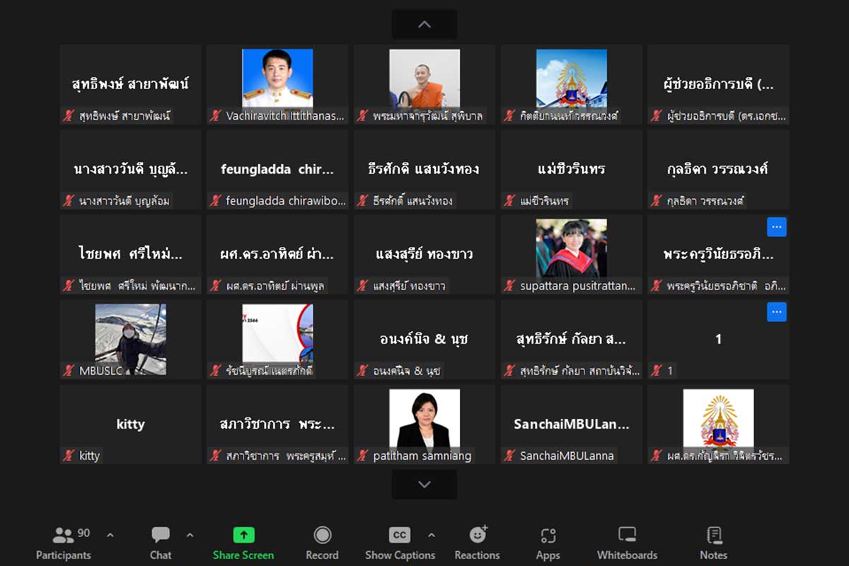Click the muted mic icon for SanchaiMBULanna
The image size is (849, 566).
(509, 456)
